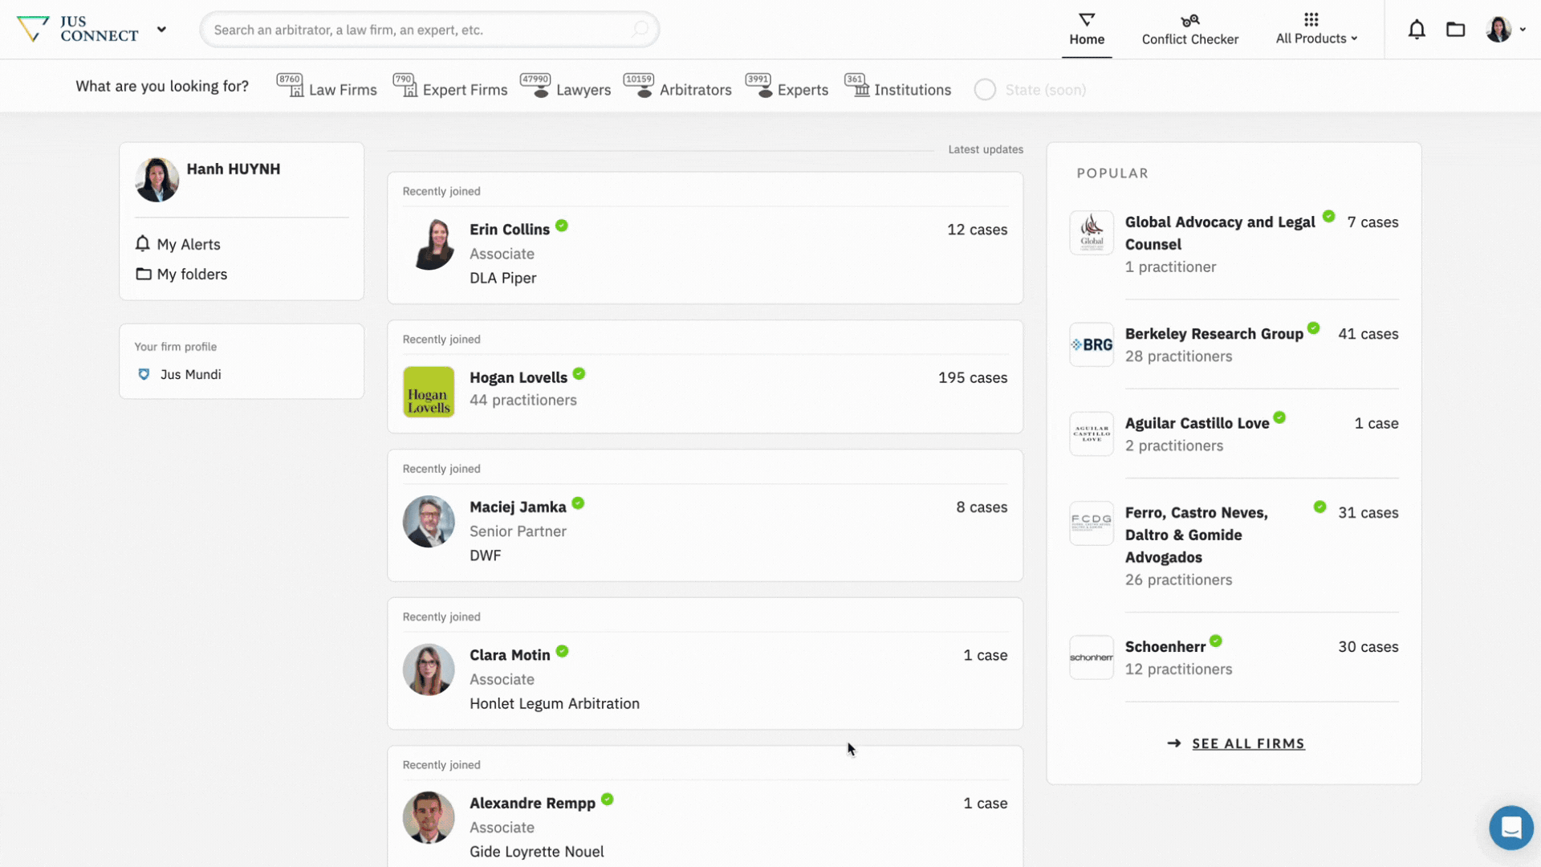The width and height of the screenshot is (1541, 867).
Task: Focus the arbitrator search field
Action: (429, 30)
